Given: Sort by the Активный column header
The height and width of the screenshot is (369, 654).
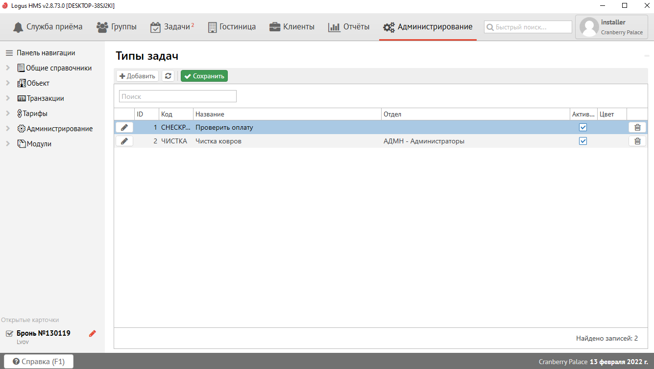Looking at the screenshot, I should pyautogui.click(x=583, y=114).
